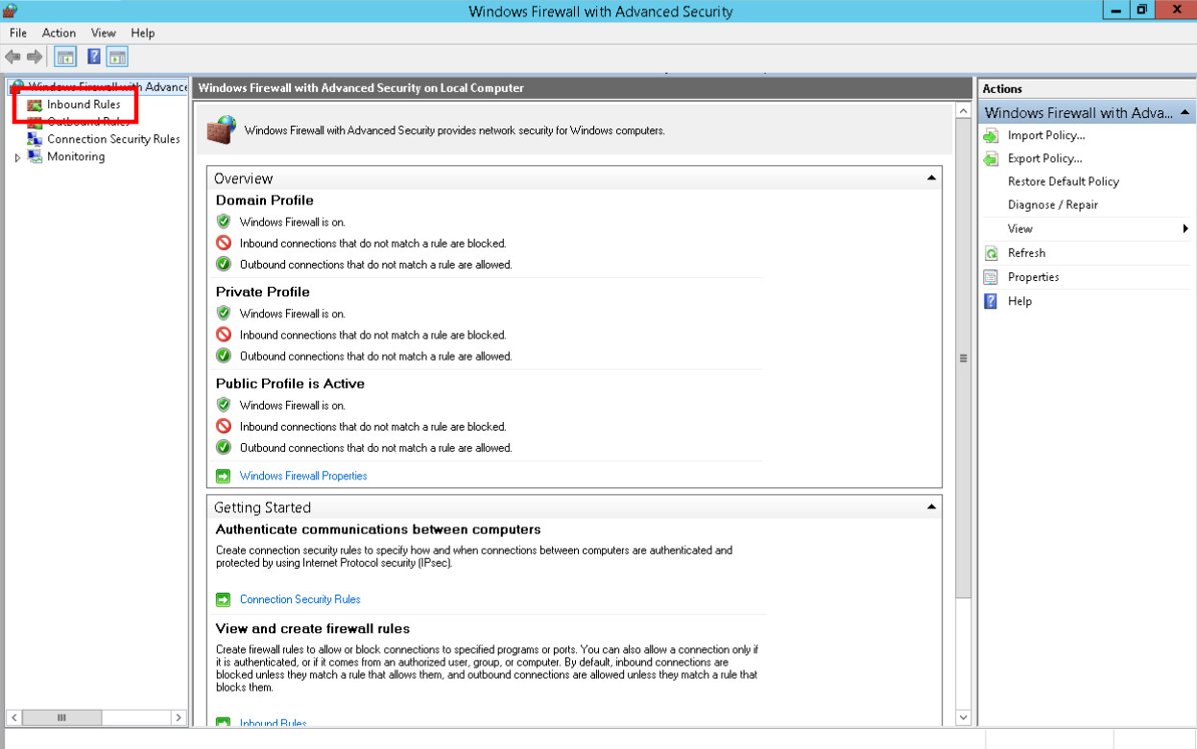Viewport: 1197px width, 749px height.
Task: Click the console tree scroll left arrow
Action: point(13,717)
